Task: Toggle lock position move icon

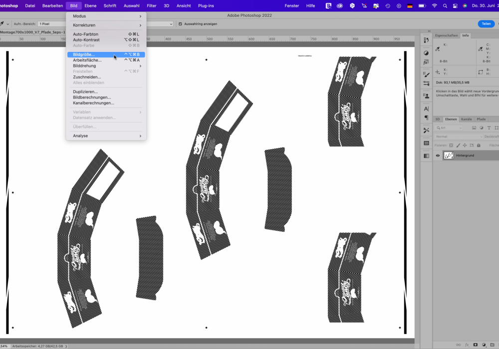Action: (465, 145)
